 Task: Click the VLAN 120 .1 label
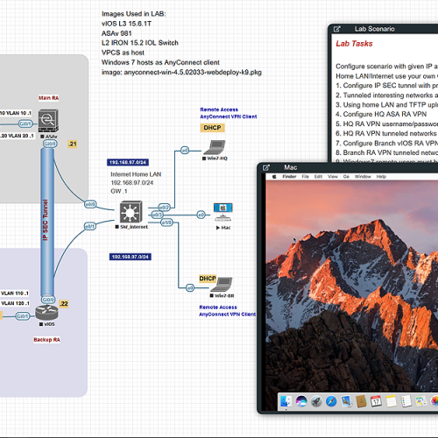[x=15, y=303]
